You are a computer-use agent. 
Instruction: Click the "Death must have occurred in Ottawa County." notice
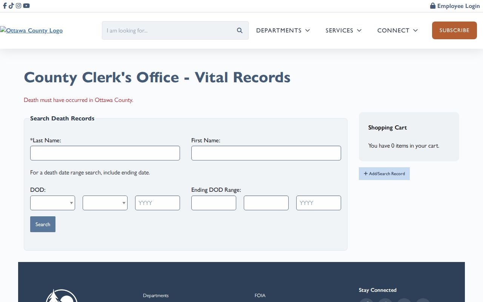[x=78, y=100]
